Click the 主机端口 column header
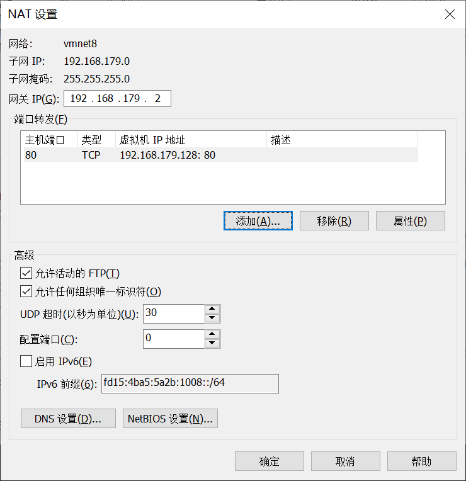466x481 pixels. coord(49,140)
